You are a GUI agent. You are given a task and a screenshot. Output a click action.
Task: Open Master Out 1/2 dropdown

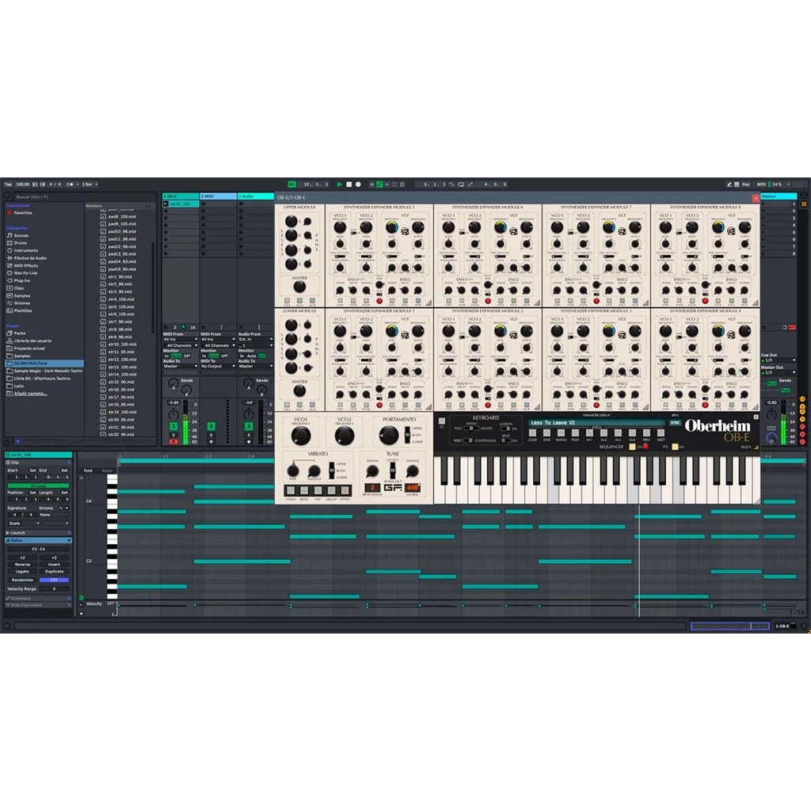pos(779,372)
